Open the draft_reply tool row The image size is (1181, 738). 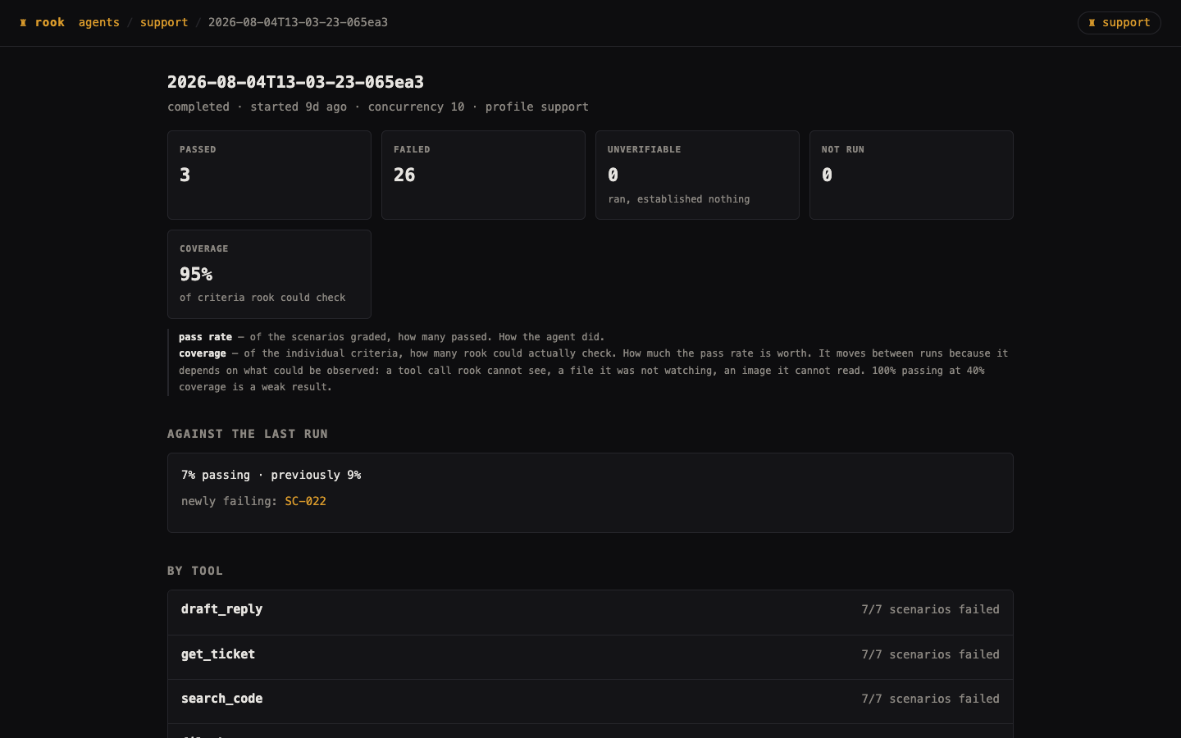[x=590, y=613]
